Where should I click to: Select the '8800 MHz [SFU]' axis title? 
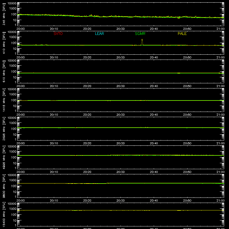(x=4, y=186)
